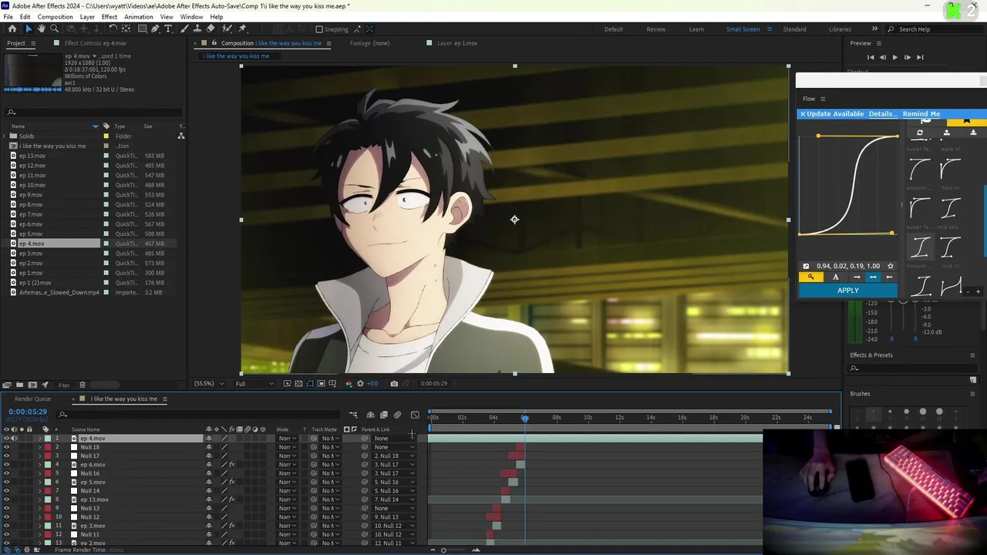Screen dimensions: 987x555
Task: Open the viewer magnification (55.5%) dropdown
Action: pos(209,383)
